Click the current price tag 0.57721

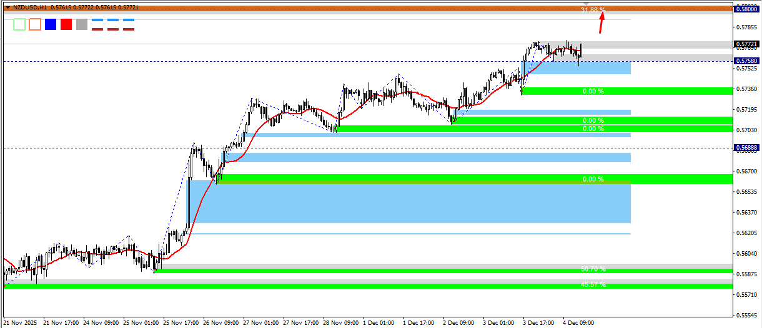[747, 45]
